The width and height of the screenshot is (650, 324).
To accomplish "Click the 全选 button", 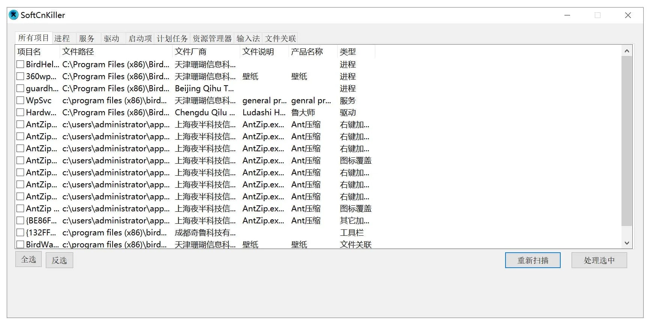I will (x=29, y=259).
